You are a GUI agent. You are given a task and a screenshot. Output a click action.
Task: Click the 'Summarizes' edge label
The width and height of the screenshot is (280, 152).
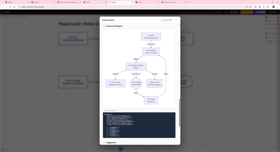[x=136, y=74]
